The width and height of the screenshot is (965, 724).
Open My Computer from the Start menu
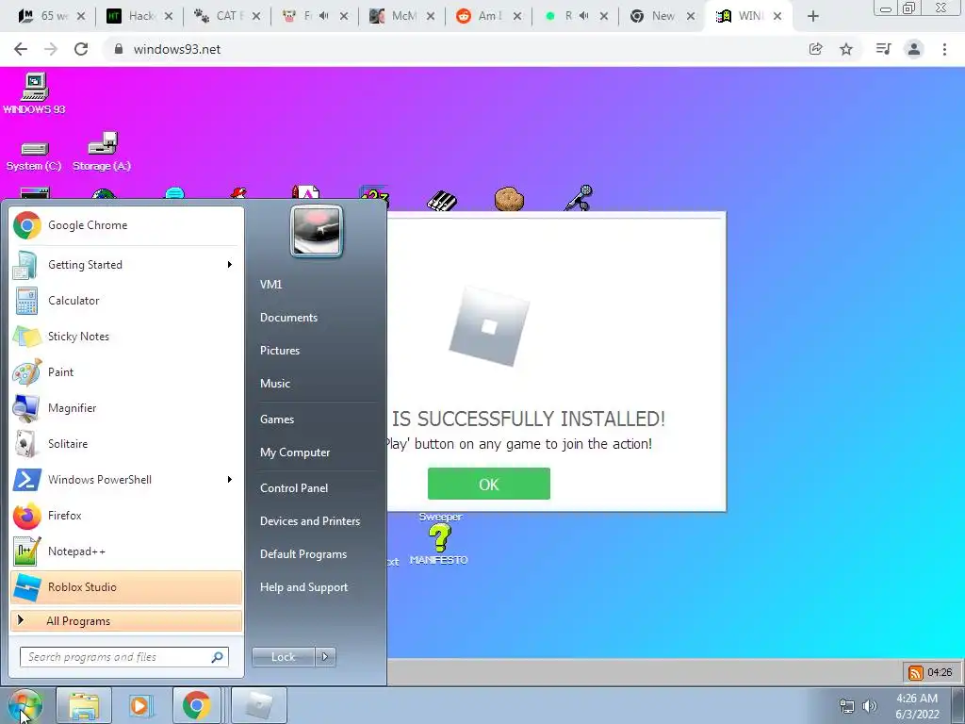coord(295,452)
